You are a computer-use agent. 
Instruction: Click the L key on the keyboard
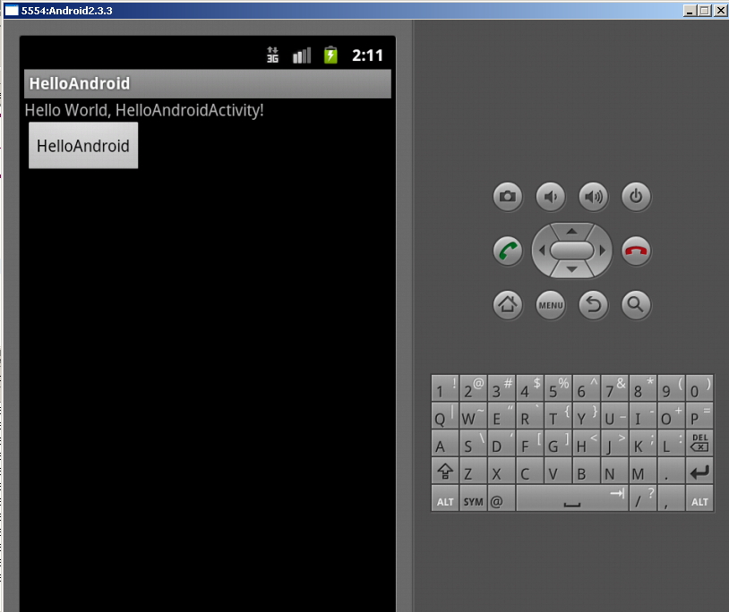671,443
